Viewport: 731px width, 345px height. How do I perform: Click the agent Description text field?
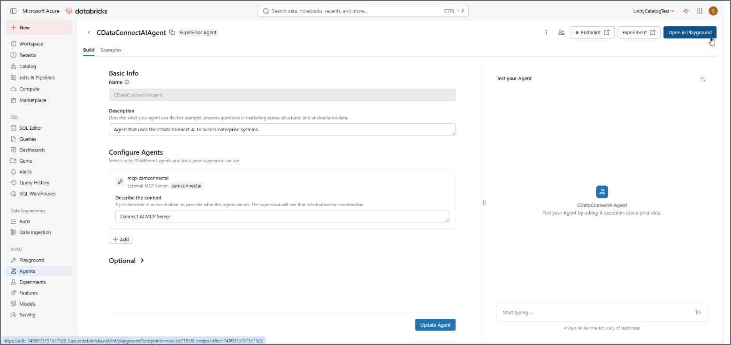(282, 129)
